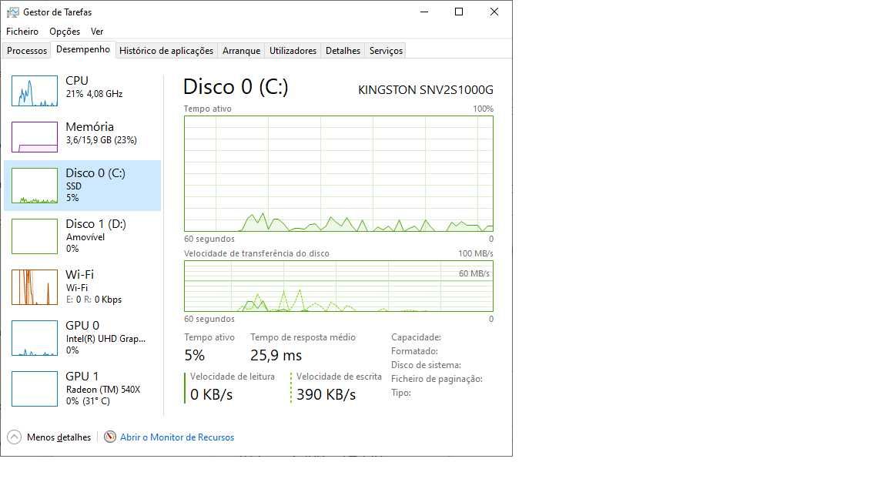The width and height of the screenshot is (887, 499).
Task: Switch to Histórico de aplicações tab
Action: (x=166, y=50)
